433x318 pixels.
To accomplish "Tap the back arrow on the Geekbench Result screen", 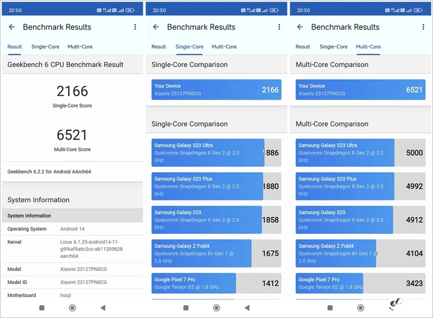I will pyautogui.click(x=11, y=27).
